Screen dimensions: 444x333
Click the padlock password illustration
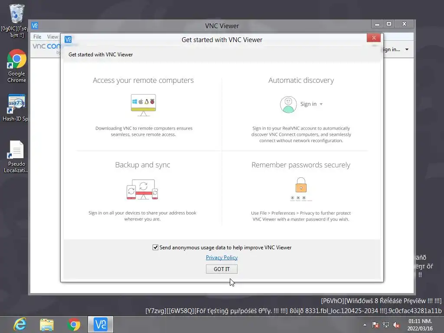[x=301, y=189]
